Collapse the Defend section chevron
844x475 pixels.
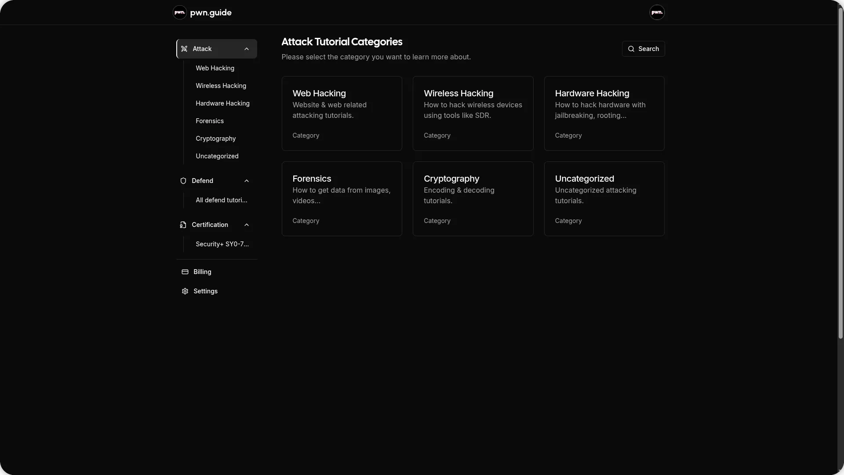point(247,181)
